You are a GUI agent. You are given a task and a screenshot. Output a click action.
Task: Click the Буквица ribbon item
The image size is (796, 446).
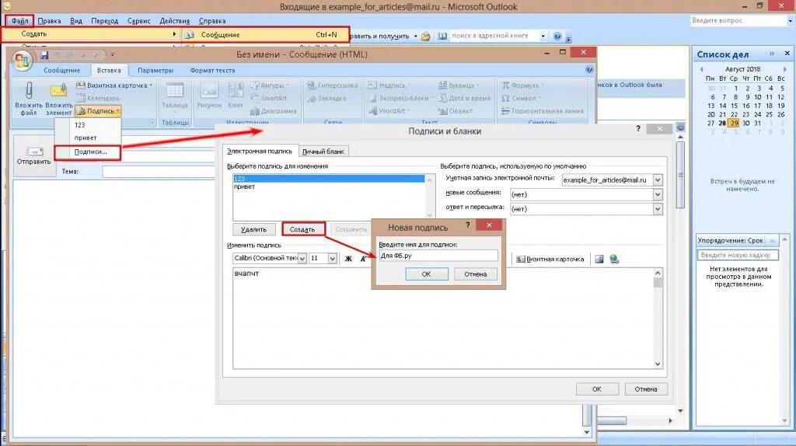(x=457, y=85)
